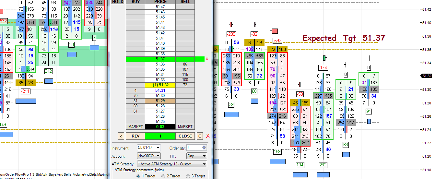Click the MARKET button under the BUY column
The height and width of the screenshot is (179, 435).
coord(135,127)
